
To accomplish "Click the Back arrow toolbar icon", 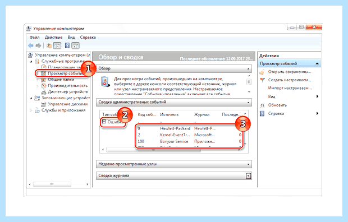I will (x=31, y=45).
